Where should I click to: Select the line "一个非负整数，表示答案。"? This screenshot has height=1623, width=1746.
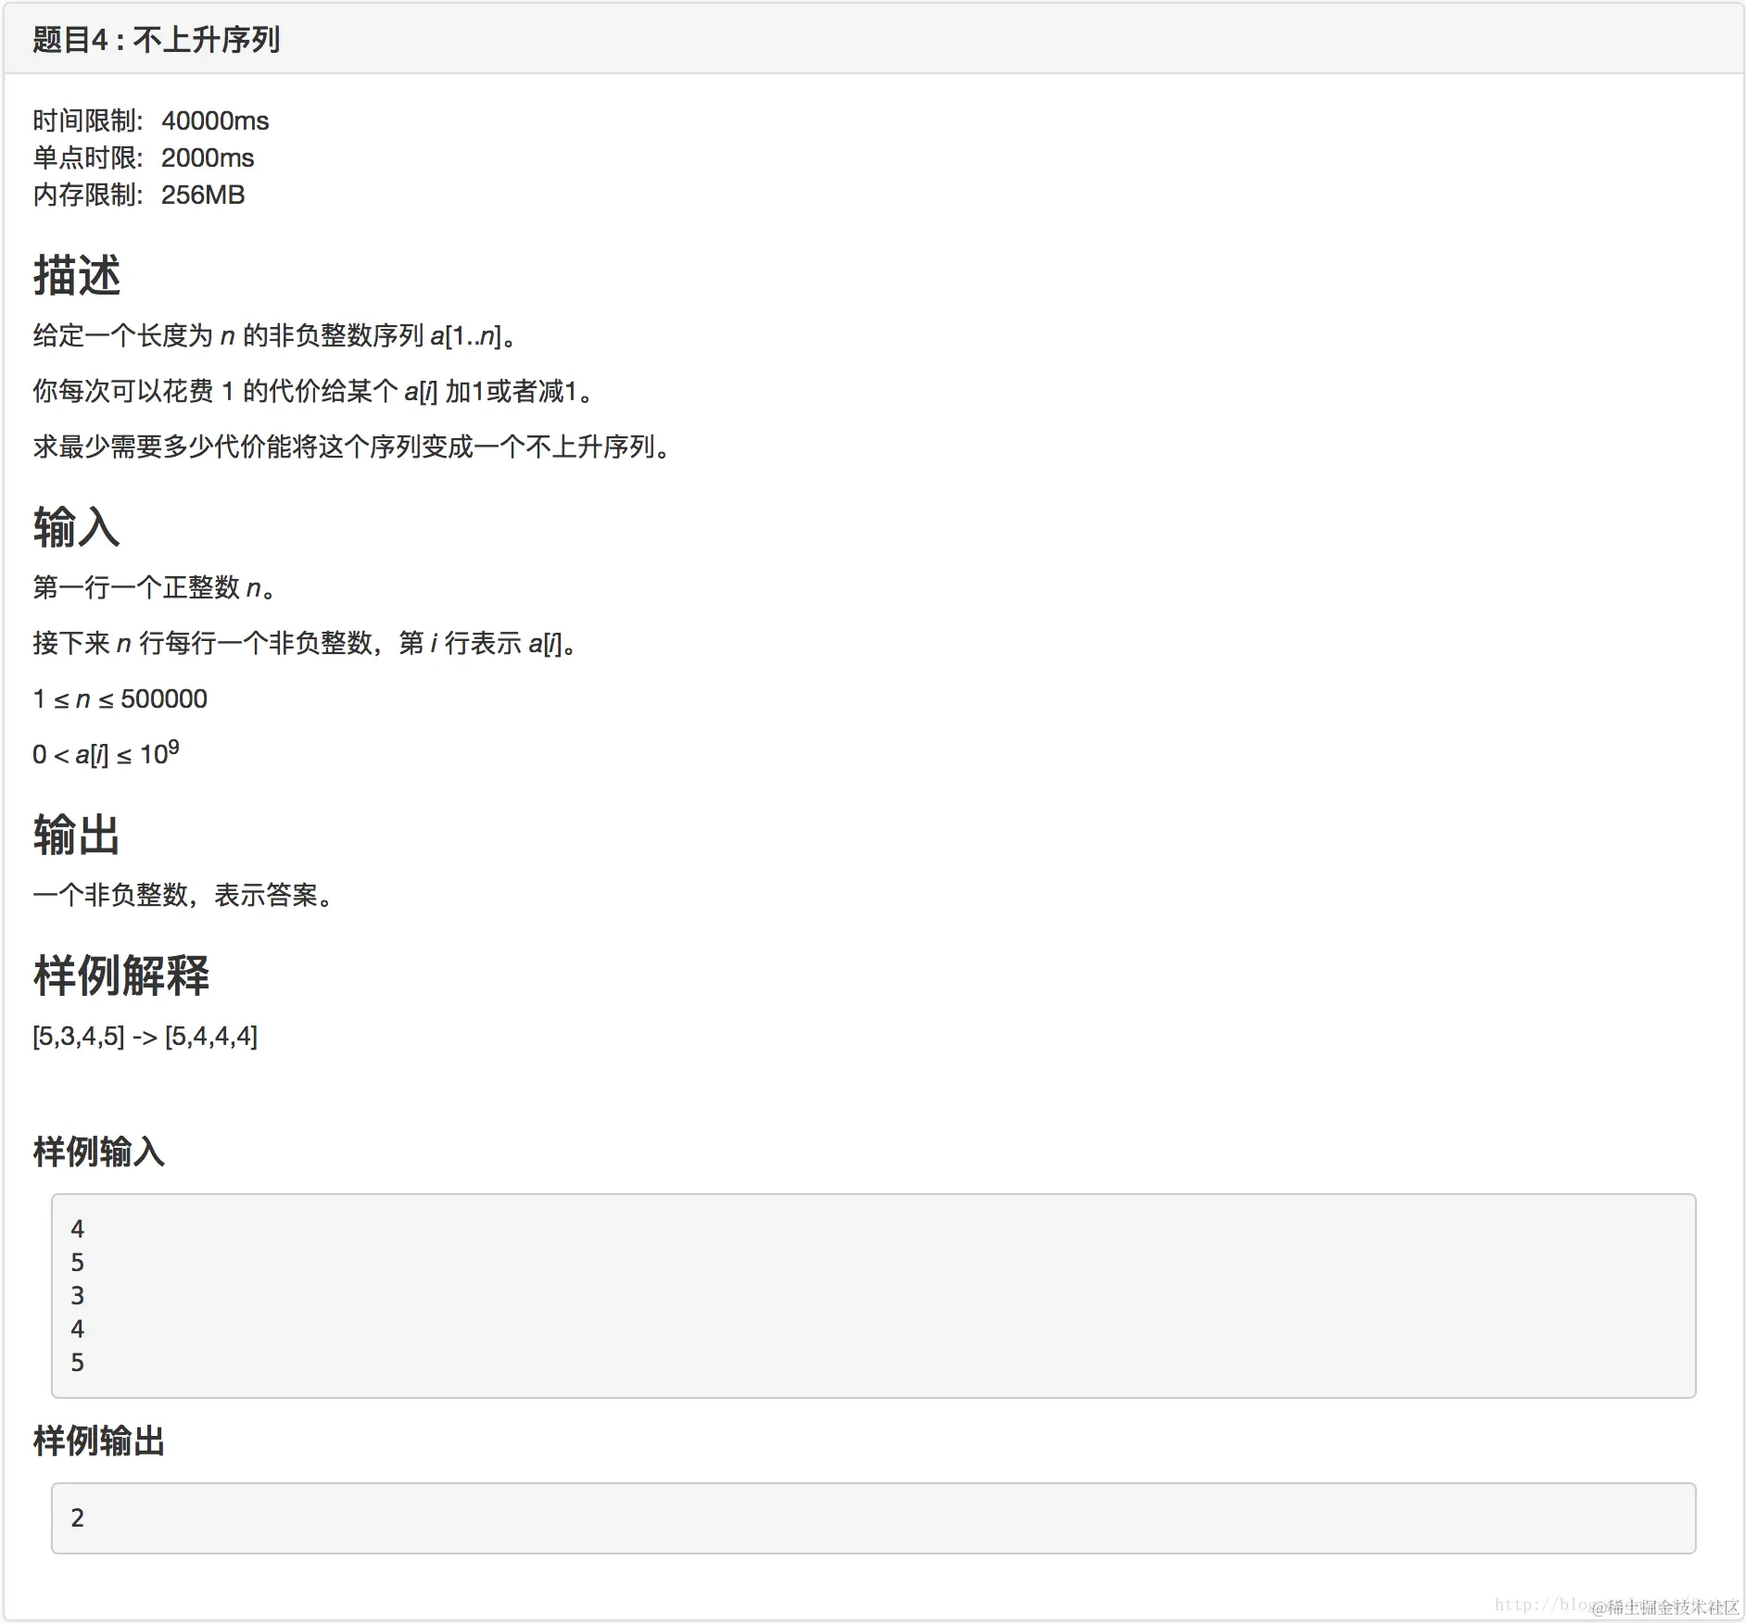point(183,895)
